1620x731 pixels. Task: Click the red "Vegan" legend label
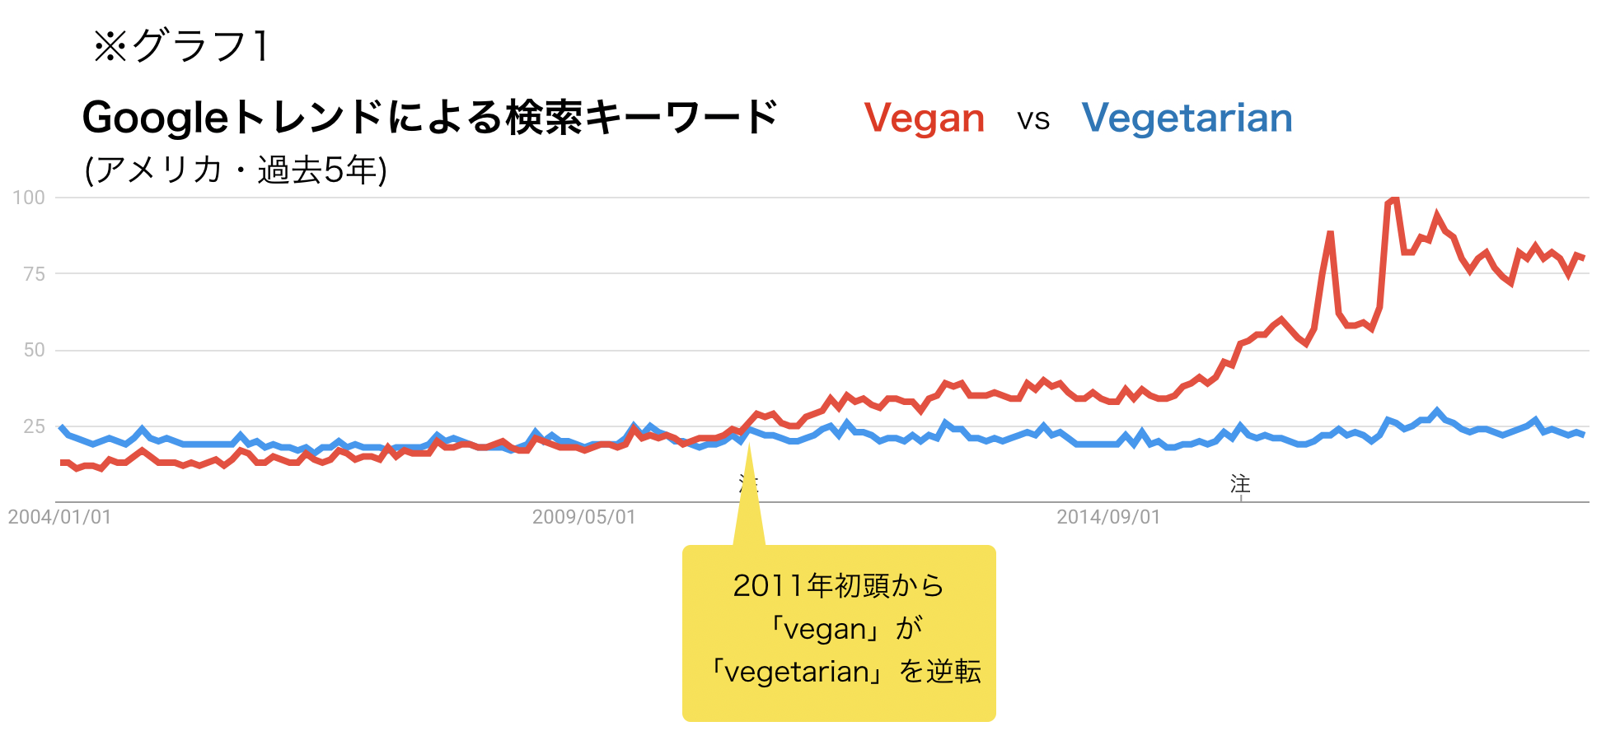coord(924,118)
